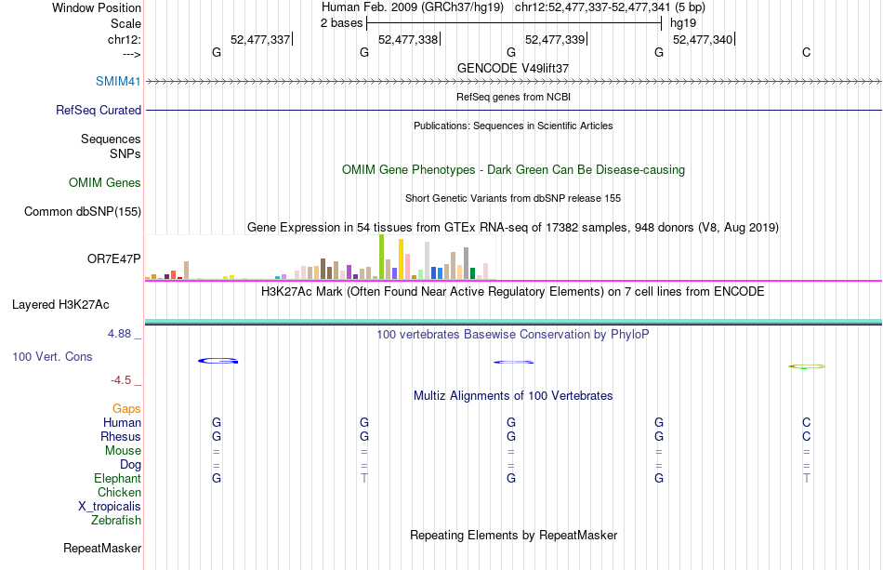The image size is (883, 570).
Task: Click Repeating Elements by RepeatMasker title
Action: click(x=513, y=535)
